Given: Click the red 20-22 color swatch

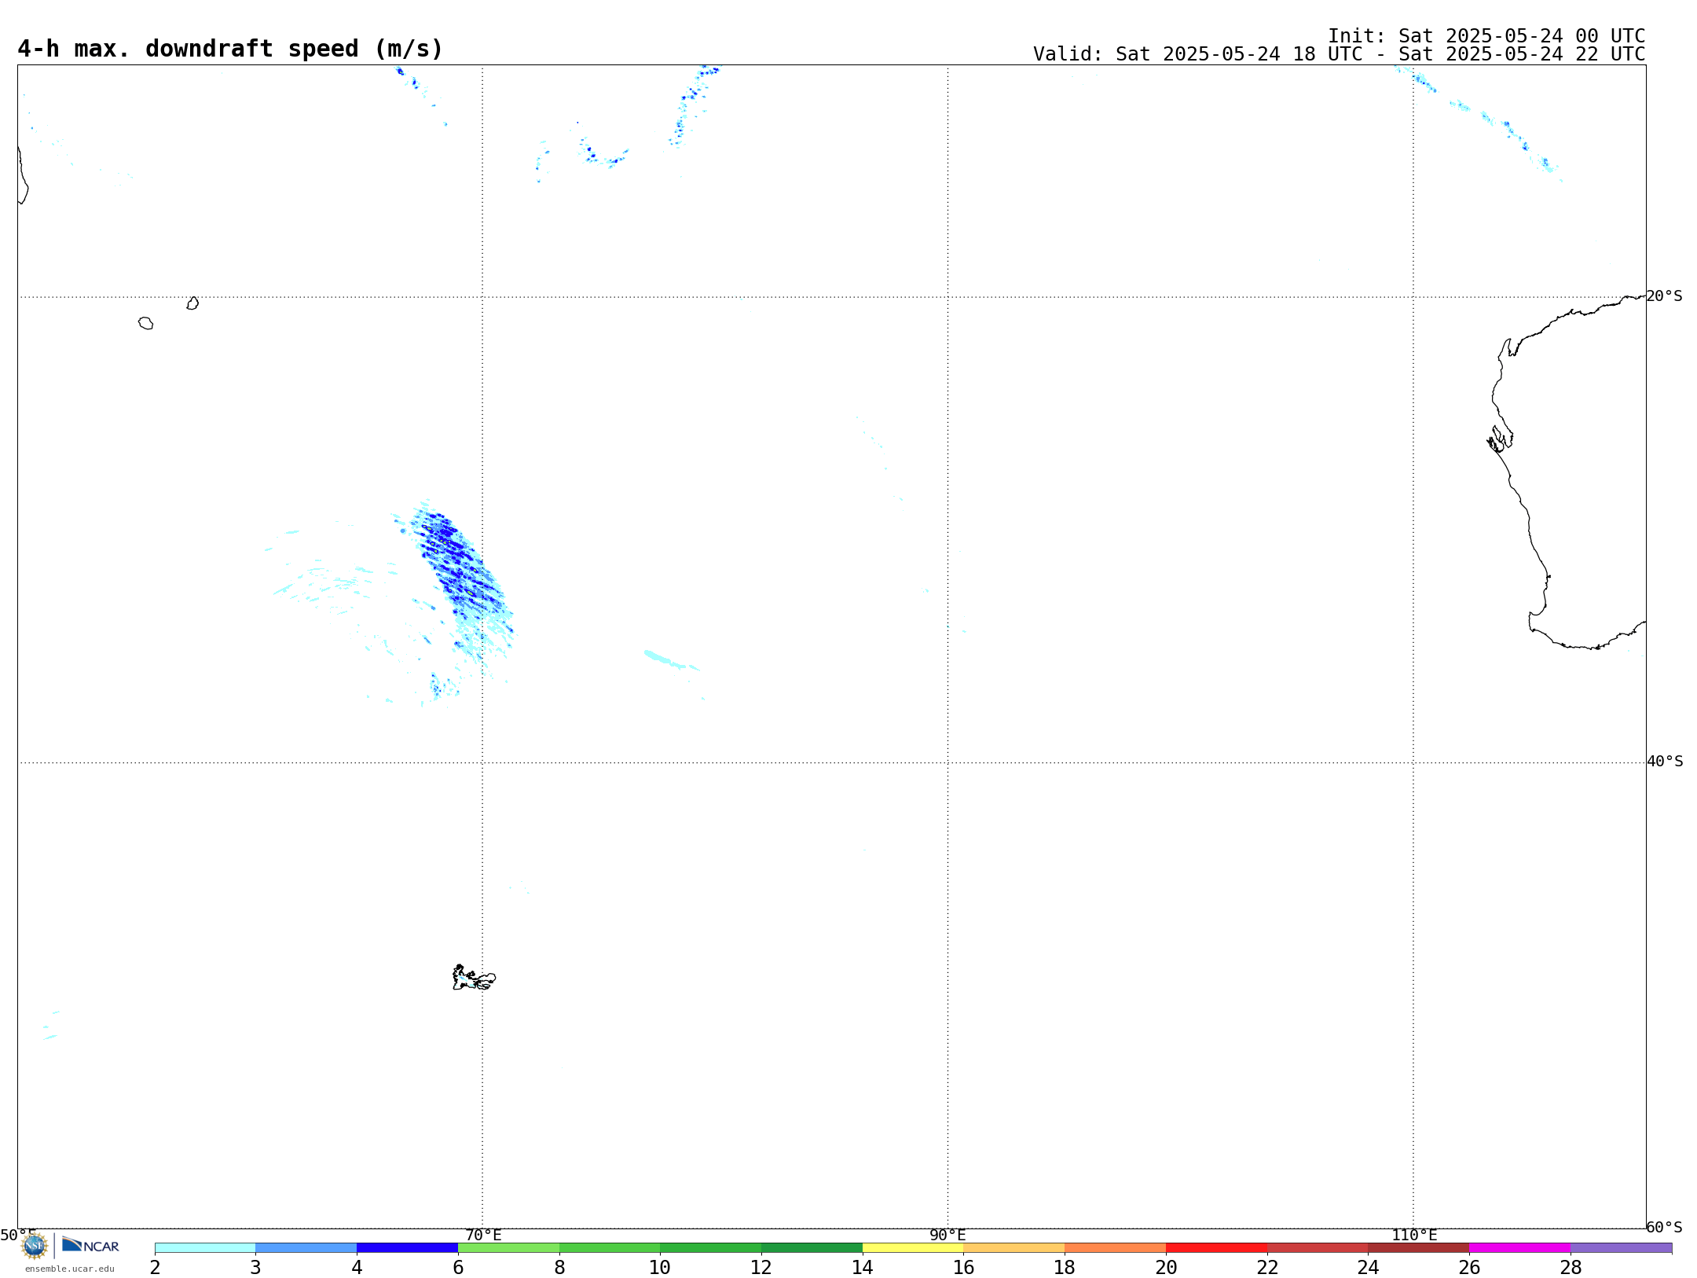Looking at the screenshot, I should [1216, 1247].
